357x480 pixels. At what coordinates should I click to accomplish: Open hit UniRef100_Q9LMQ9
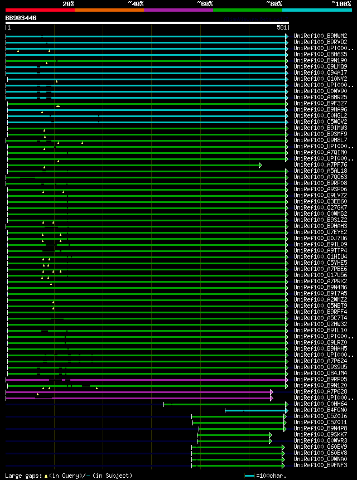click(320, 67)
